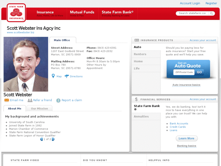Viewport: 221px width, 166px height.
Task: Click 'Marion Chamber of Commerce' list item
Action: click(29, 129)
